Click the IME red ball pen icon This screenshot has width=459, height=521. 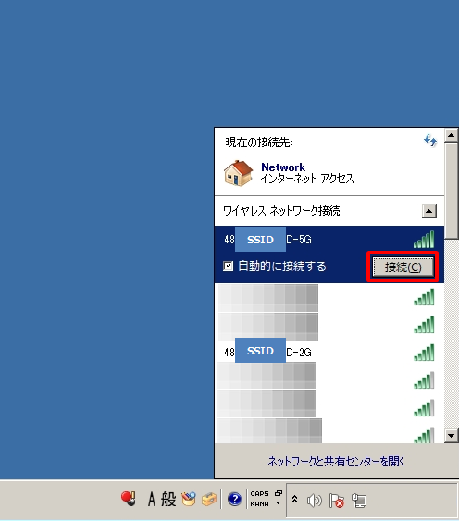[x=129, y=499]
